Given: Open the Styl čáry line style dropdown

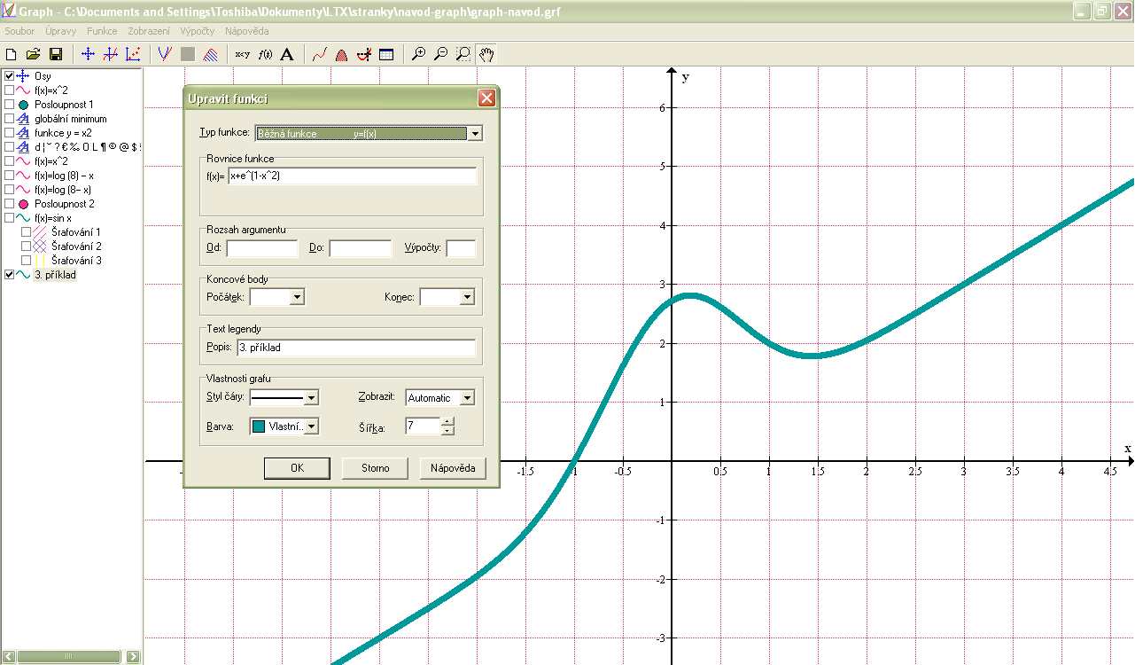Looking at the screenshot, I should (x=311, y=398).
